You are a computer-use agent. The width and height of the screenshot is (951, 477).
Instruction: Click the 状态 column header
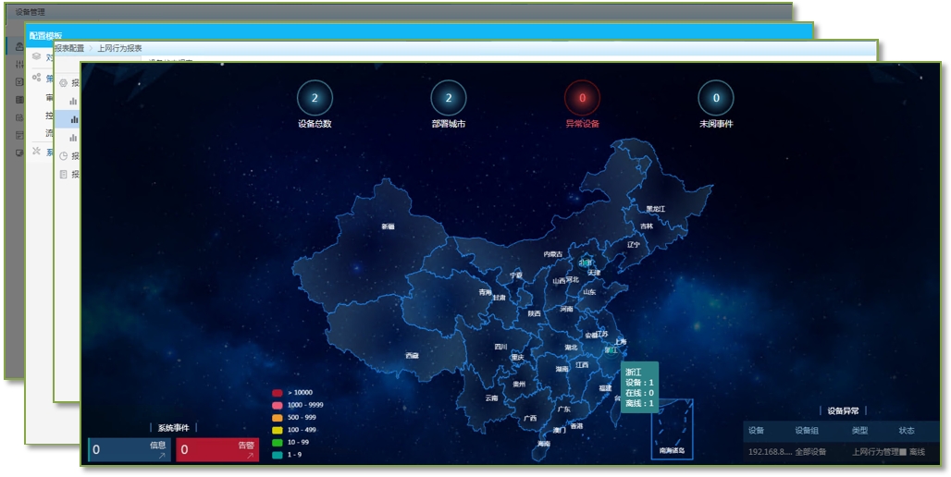(x=906, y=431)
